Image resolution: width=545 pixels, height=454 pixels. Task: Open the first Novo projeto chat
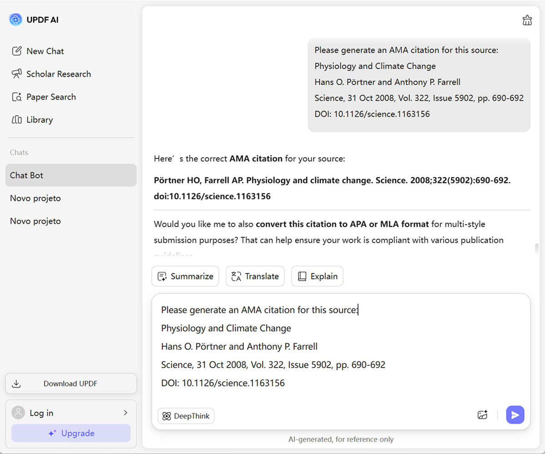[35, 198]
